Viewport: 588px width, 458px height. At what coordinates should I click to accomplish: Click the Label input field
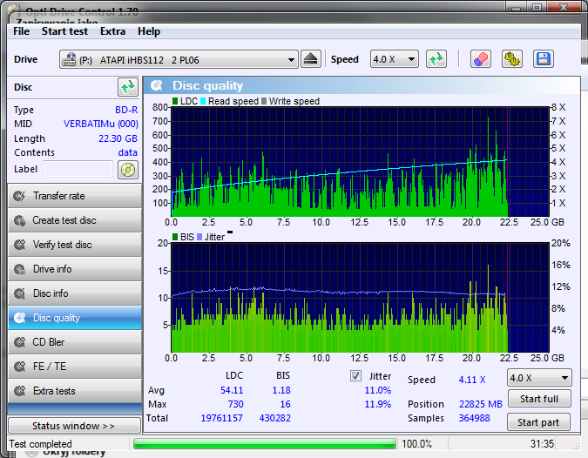pyautogui.click(x=78, y=169)
